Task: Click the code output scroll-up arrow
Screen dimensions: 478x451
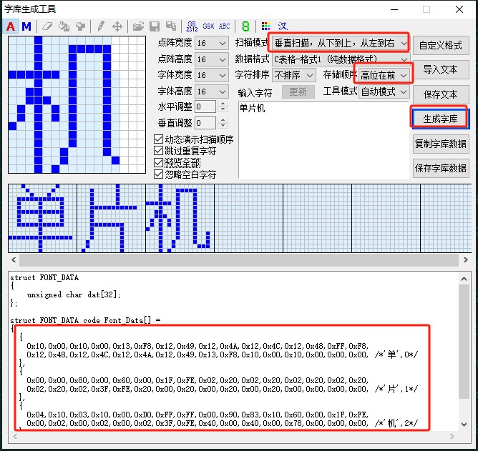Action: pyautogui.click(x=464, y=279)
